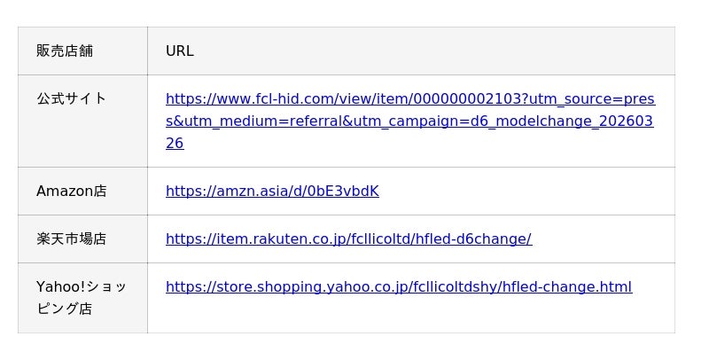Click the "URL" column header text

[180, 51]
